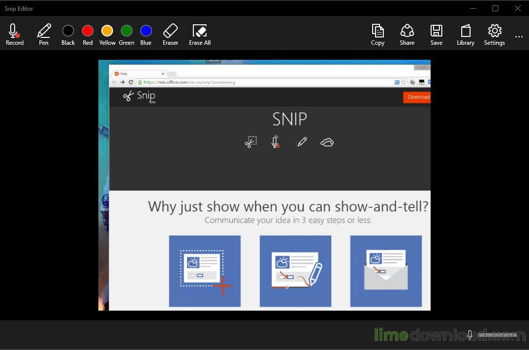Click Erase All to clear annotations
This screenshot has width=529, height=350.
[200, 35]
